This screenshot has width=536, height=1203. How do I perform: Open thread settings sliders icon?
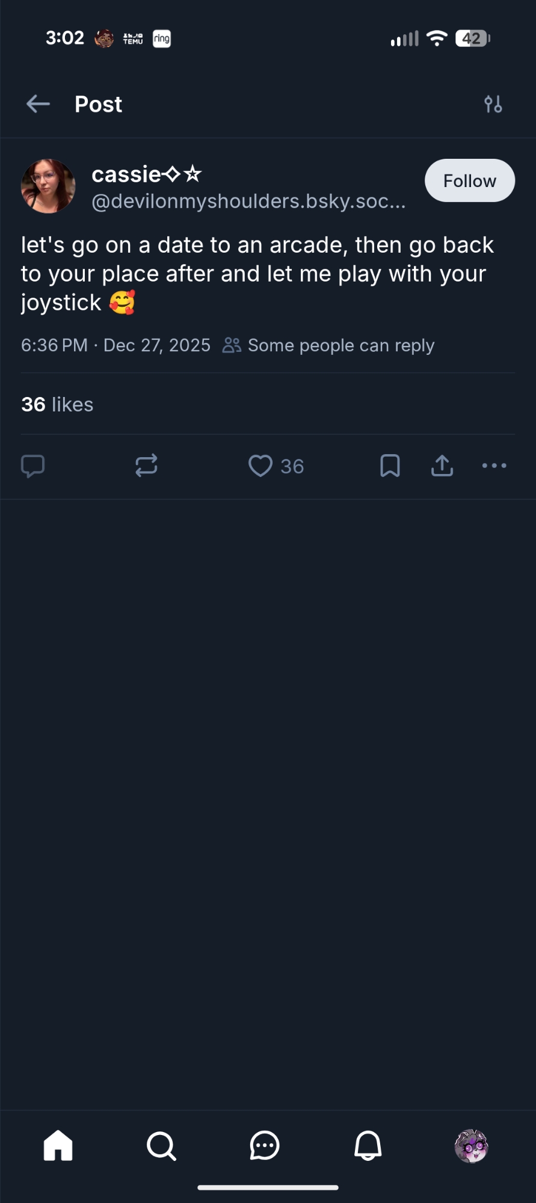(493, 104)
